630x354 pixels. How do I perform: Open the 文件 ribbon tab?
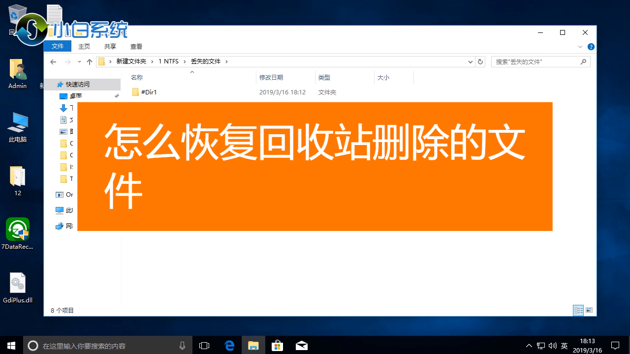coord(58,46)
